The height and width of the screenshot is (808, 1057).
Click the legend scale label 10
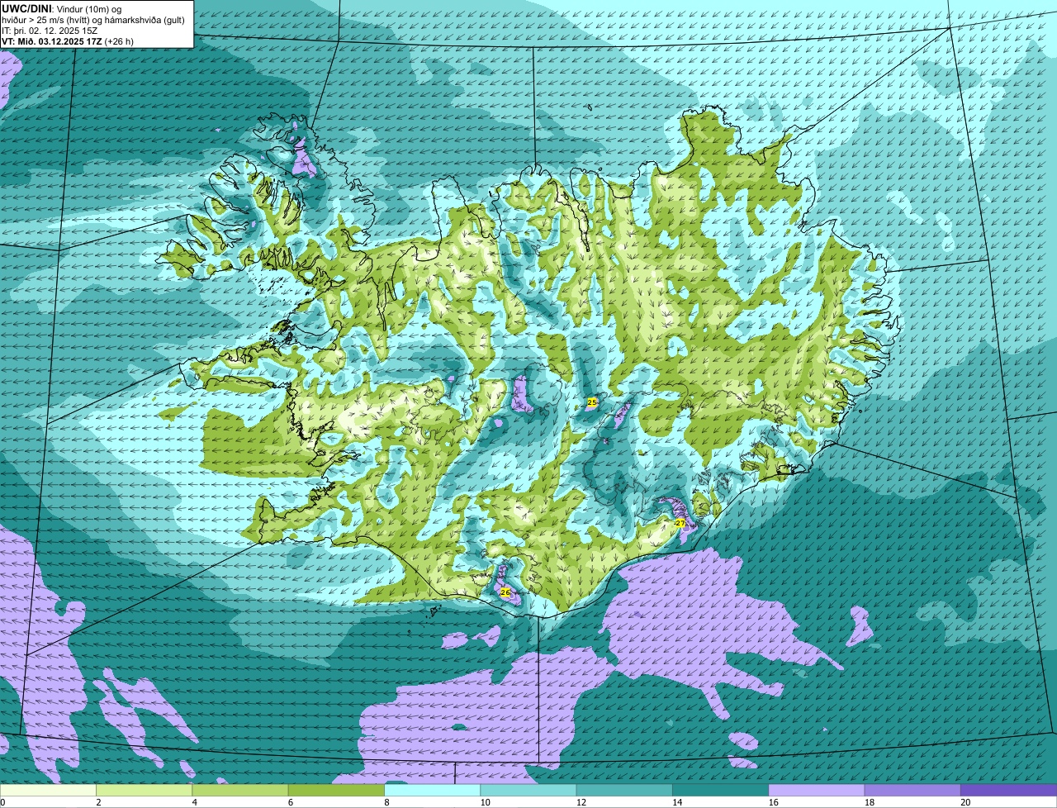[x=485, y=802]
